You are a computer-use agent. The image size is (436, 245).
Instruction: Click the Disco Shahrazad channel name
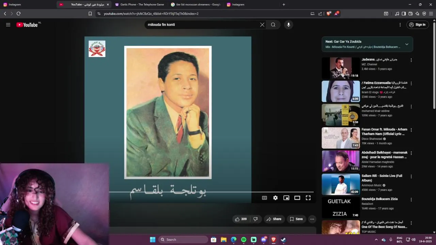tap(372, 139)
